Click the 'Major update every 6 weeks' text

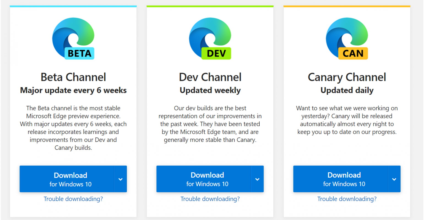coord(73,90)
